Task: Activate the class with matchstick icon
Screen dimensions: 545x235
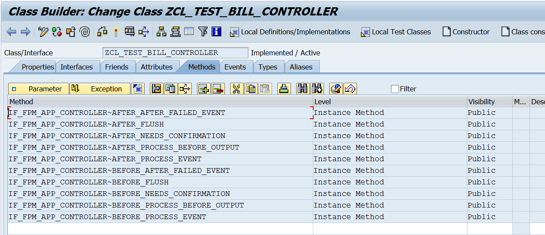Action: 116,32
